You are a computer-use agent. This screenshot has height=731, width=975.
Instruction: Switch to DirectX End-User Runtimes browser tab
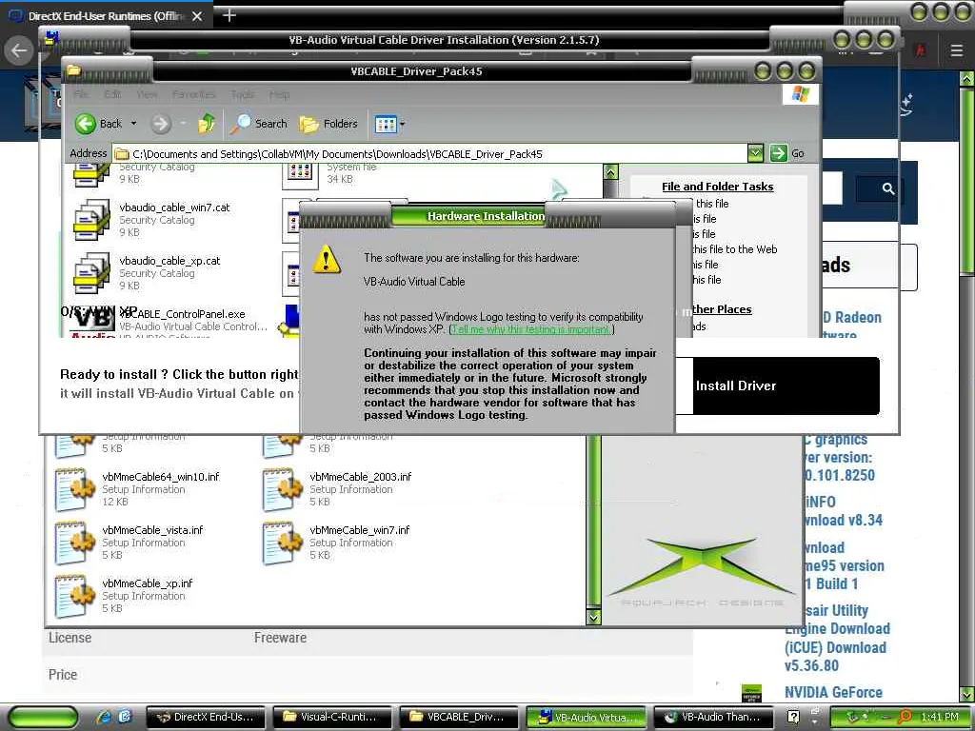coord(107,16)
